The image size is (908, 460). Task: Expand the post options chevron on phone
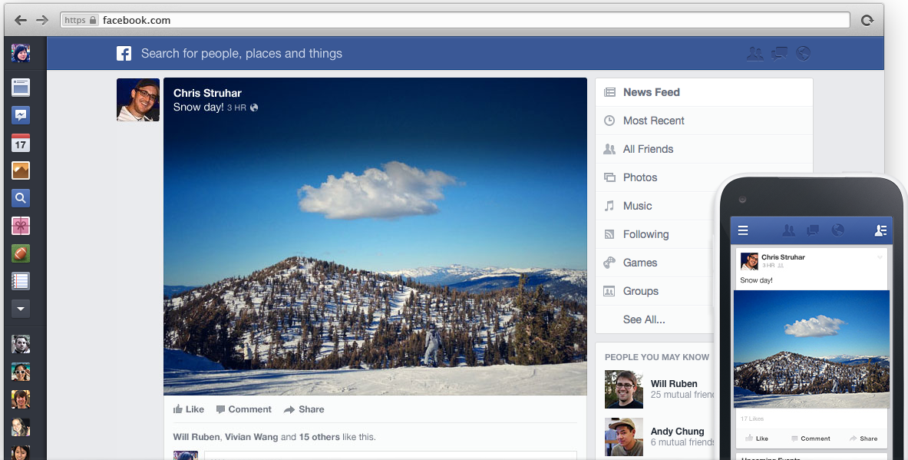tap(880, 257)
